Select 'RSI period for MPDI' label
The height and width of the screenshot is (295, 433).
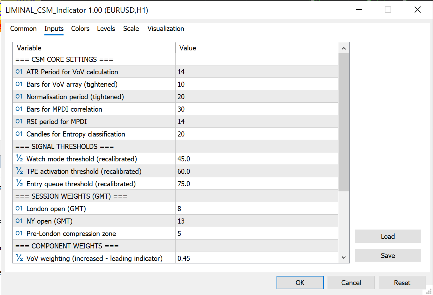click(57, 122)
